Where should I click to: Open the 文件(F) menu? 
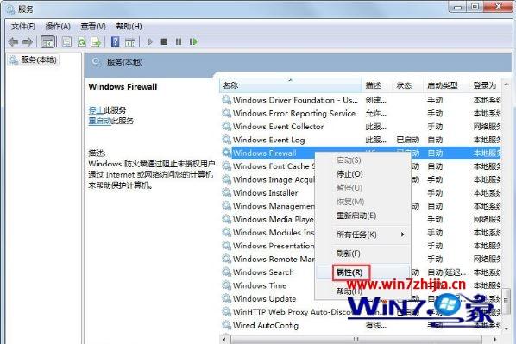click(23, 27)
